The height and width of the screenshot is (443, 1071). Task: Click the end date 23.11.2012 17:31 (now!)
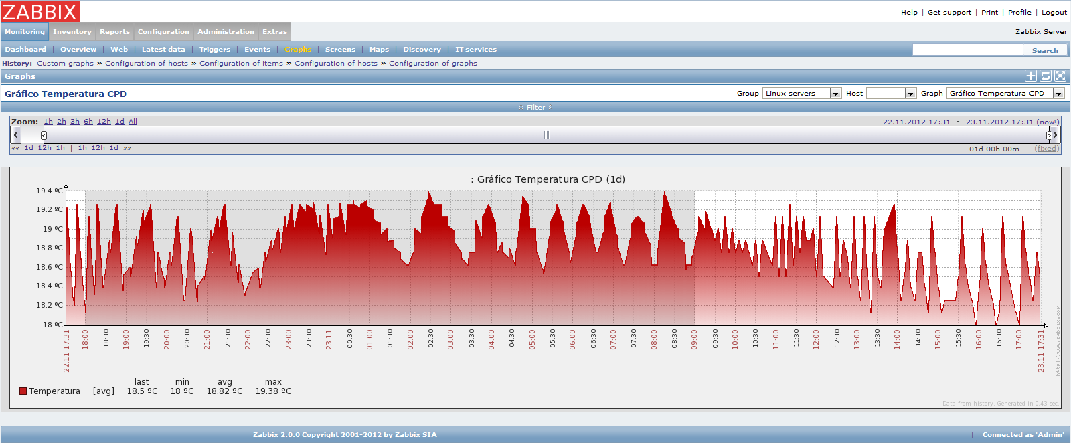[x=1012, y=122]
